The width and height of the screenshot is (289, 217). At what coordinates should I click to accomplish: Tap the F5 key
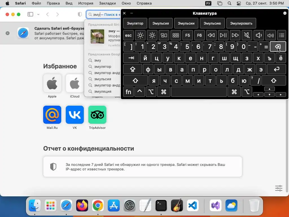[x=187, y=35]
